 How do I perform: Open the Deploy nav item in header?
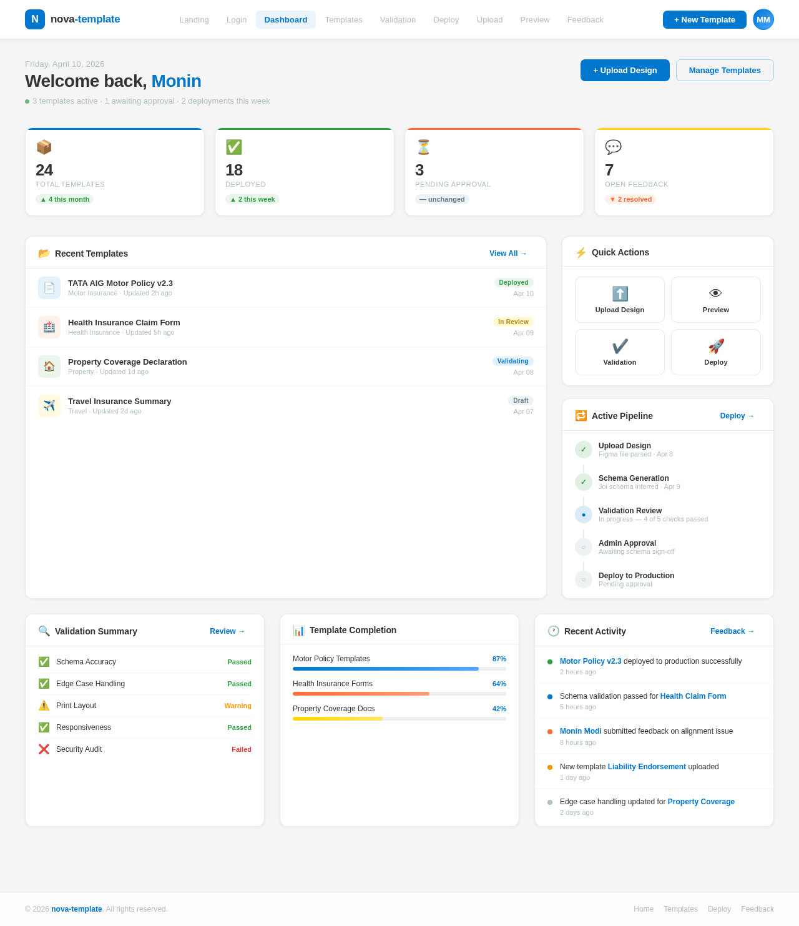point(446,20)
